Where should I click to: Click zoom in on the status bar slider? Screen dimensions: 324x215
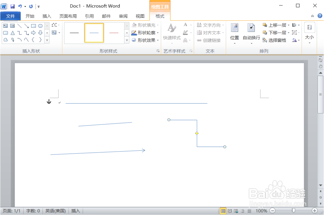click(x=315, y=211)
